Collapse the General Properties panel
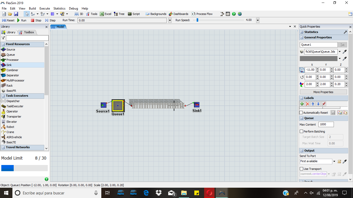The image size is (353, 198). (x=302, y=37)
